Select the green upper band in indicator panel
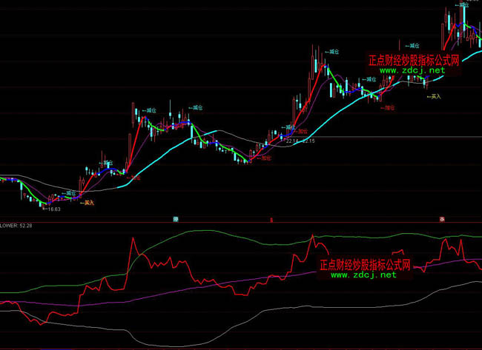482x350 pixels. click(x=208, y=231)
